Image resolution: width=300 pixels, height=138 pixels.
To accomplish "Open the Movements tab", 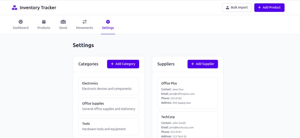I will [x=84, y=25].
